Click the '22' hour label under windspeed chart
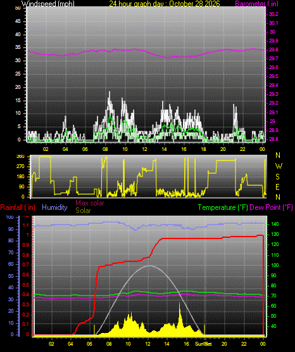The width and height of the screenshot is (295, 352). pos(242,149)
